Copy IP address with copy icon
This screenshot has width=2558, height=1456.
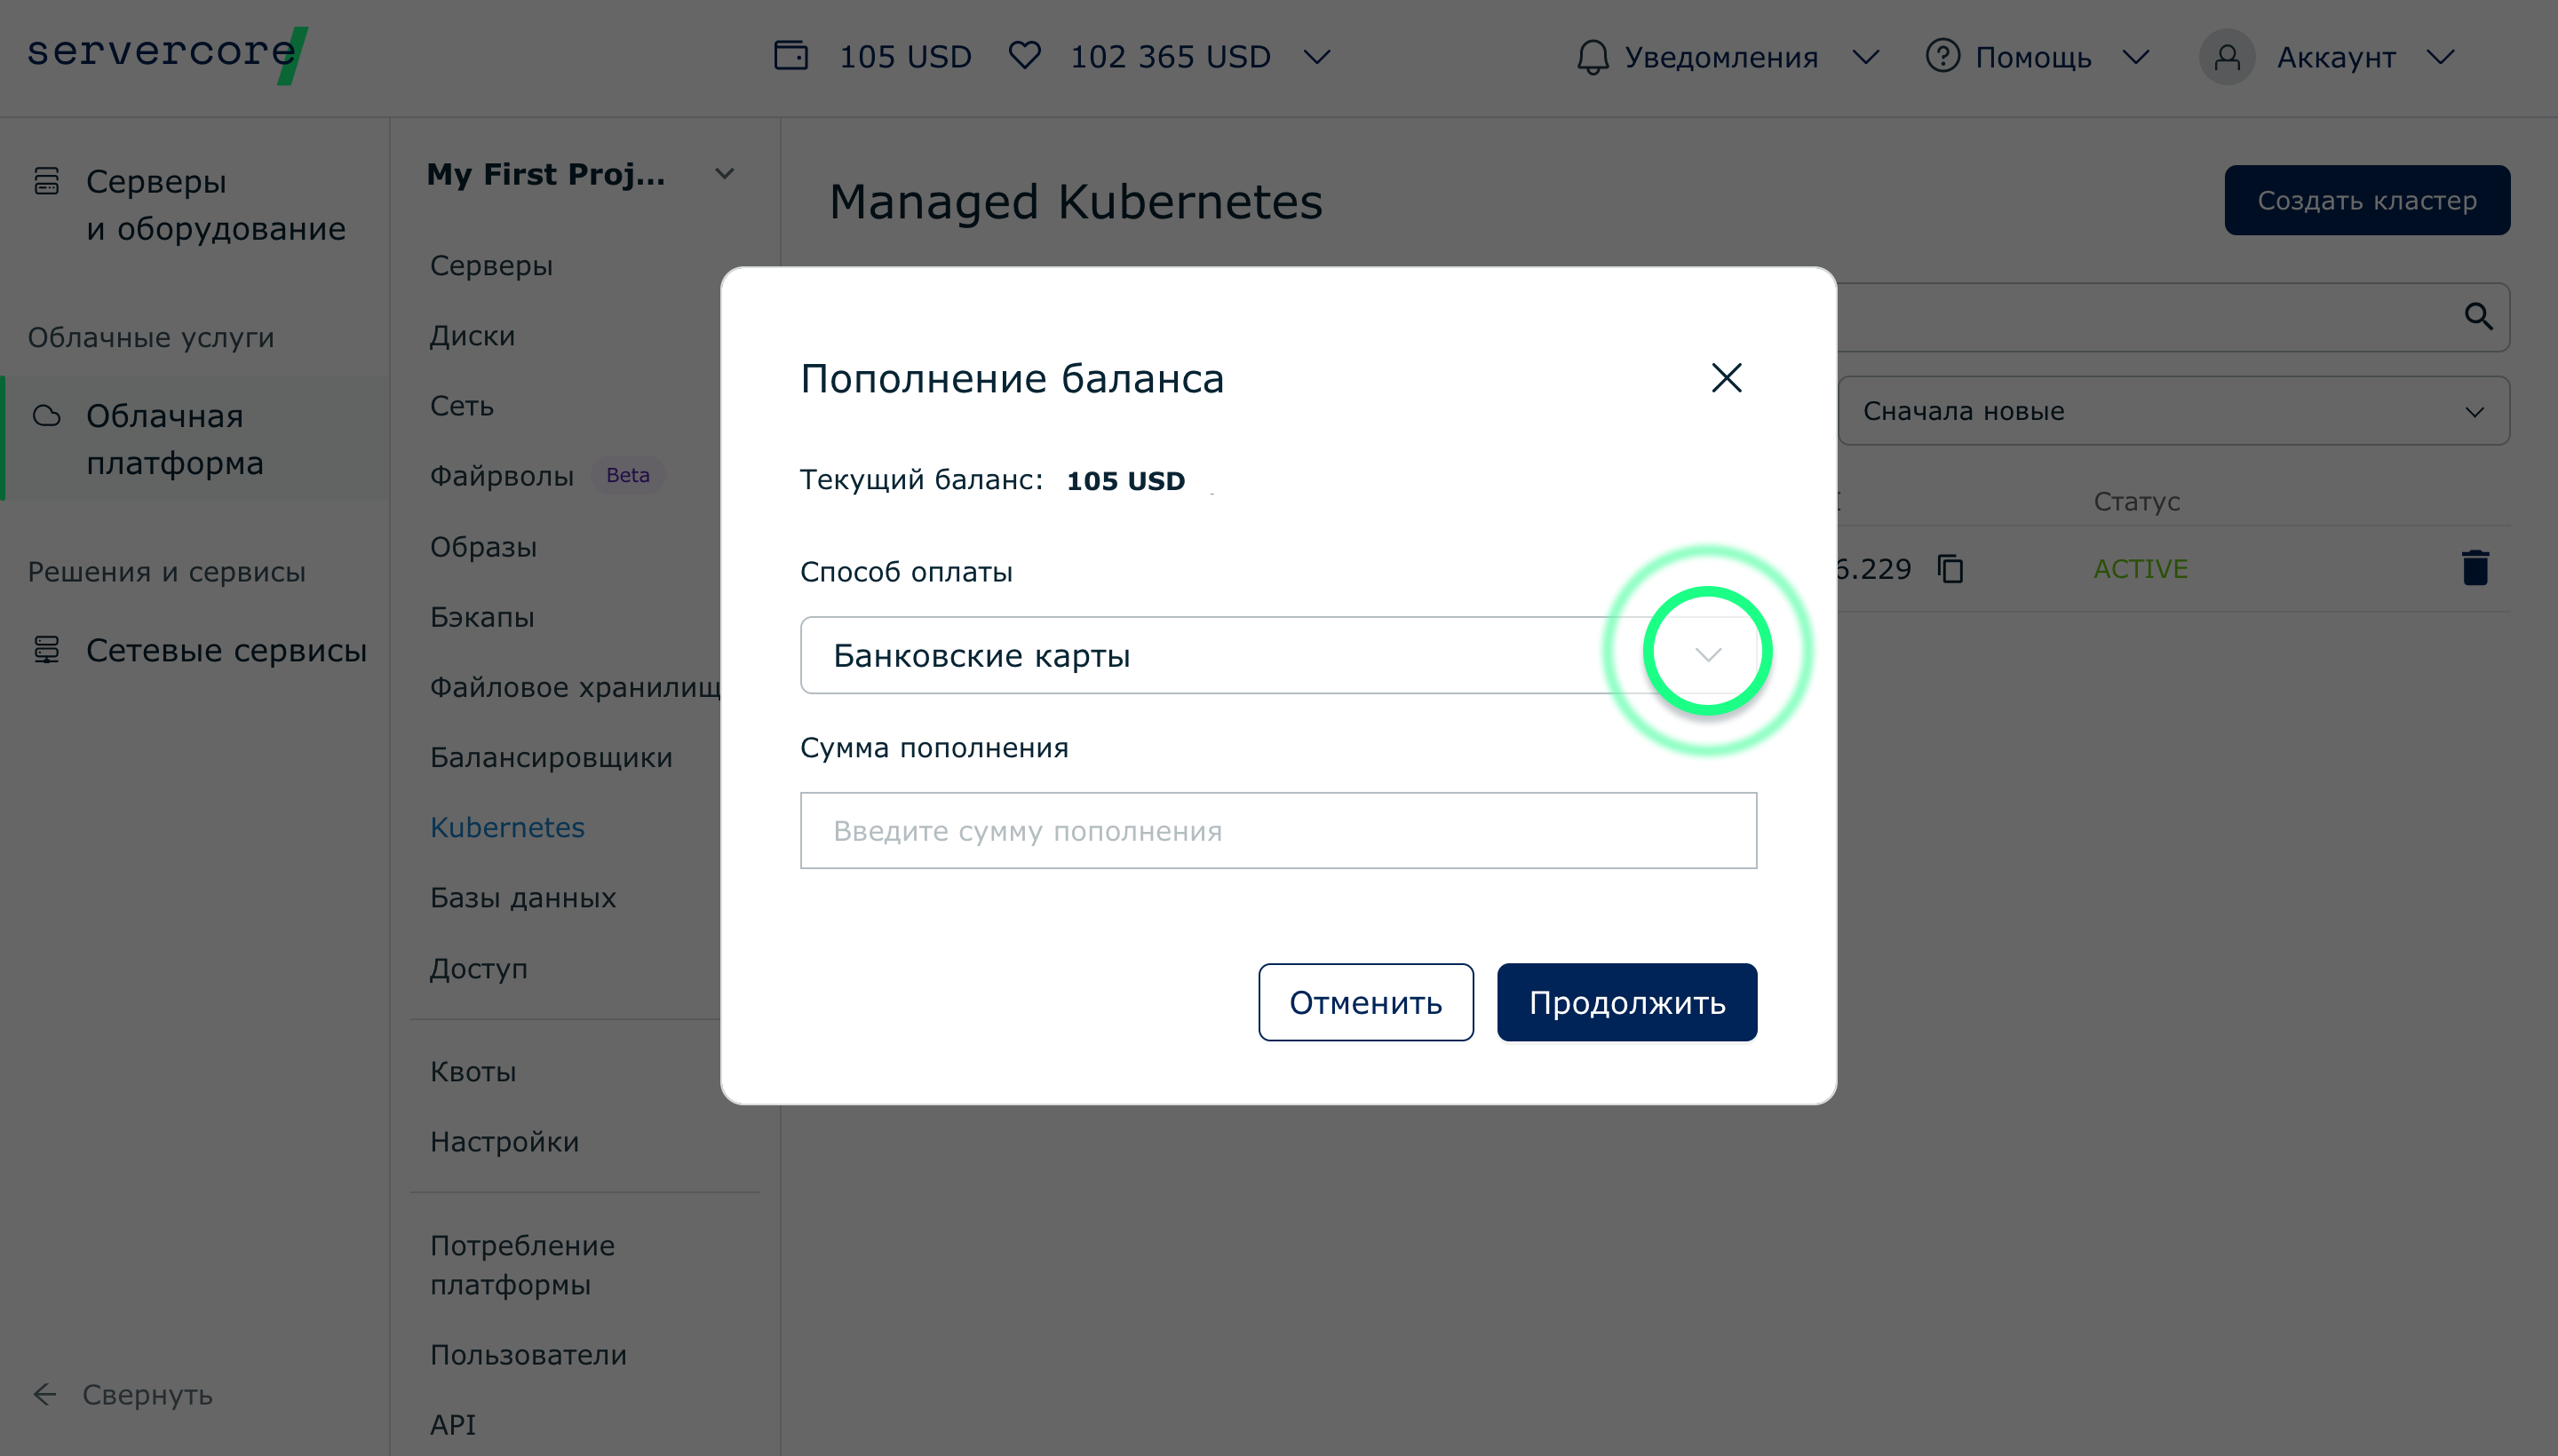pos(1950,569)
